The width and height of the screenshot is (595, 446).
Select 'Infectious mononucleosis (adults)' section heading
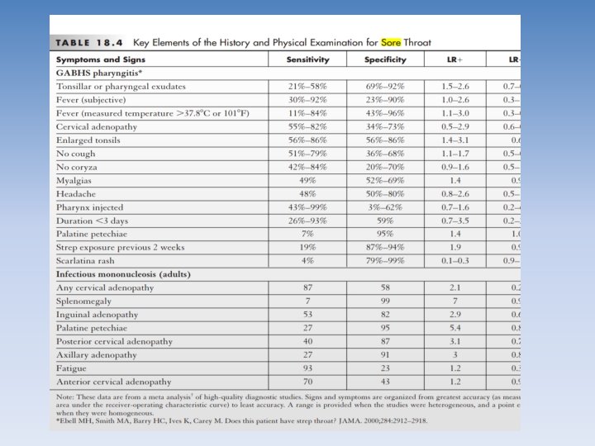click(x=123, y=274)
